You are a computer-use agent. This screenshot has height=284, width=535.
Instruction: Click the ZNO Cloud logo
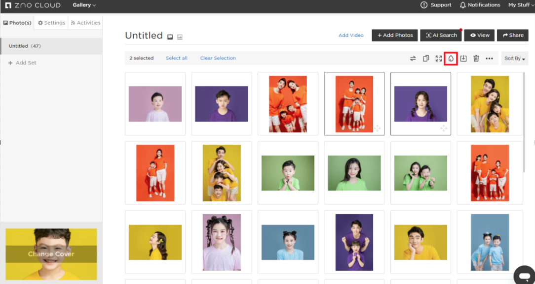click(x=33, y=5)
